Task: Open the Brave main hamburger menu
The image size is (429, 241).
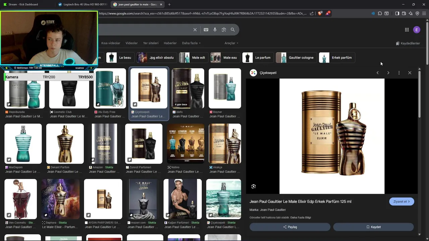Action: [424, 13]
